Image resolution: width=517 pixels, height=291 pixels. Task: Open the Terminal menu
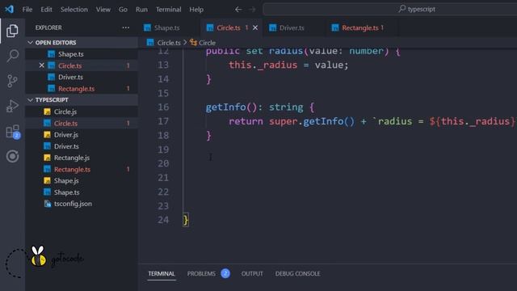tap(169, 9)
